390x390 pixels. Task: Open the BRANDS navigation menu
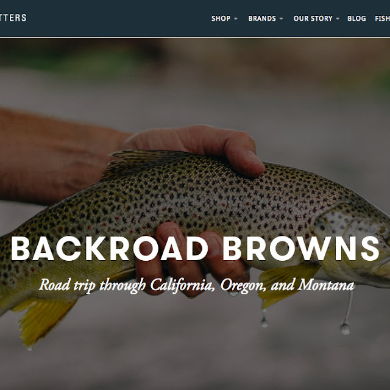[262, 18]
